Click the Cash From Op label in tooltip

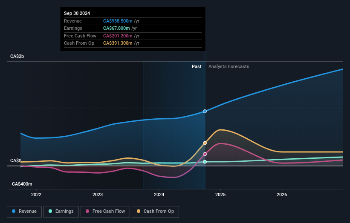79,43
